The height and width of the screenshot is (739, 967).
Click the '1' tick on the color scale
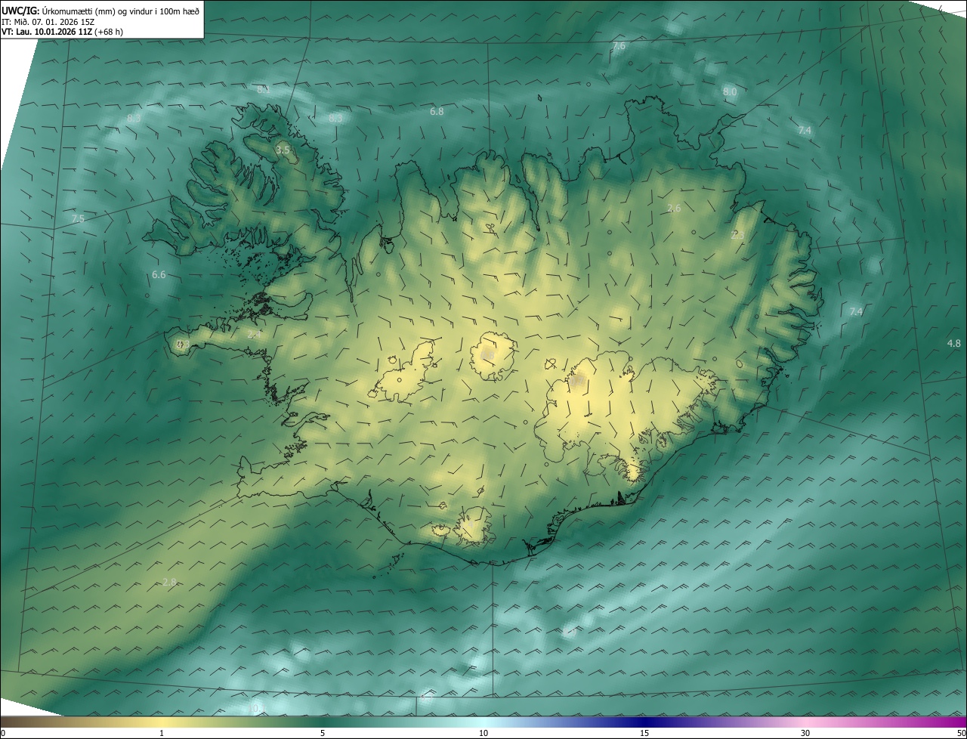click(x=162, y=733)
